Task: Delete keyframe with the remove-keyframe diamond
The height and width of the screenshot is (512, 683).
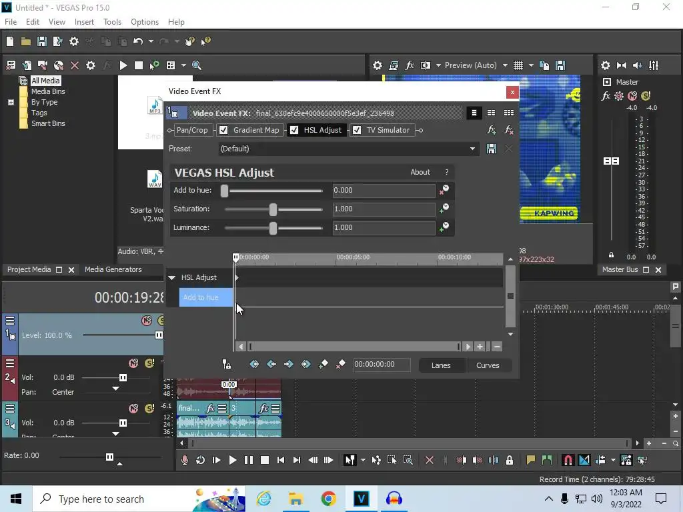Action: click(341, 364)
